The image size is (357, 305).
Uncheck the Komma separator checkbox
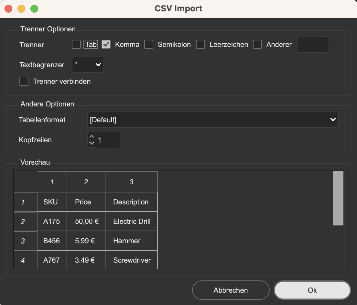click(x=106, y=44)
